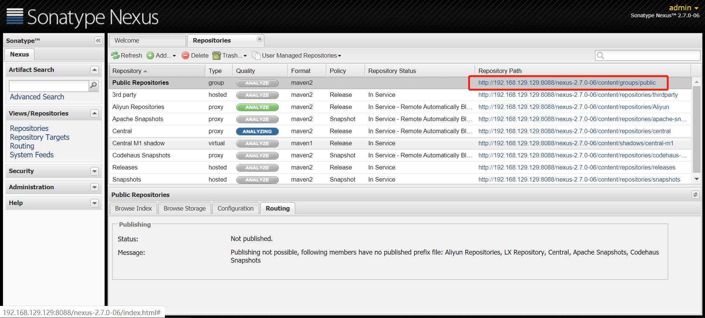Click the artifact search magnifier icon
Viewport: 705px width, 318px height.
coord(94,86)
